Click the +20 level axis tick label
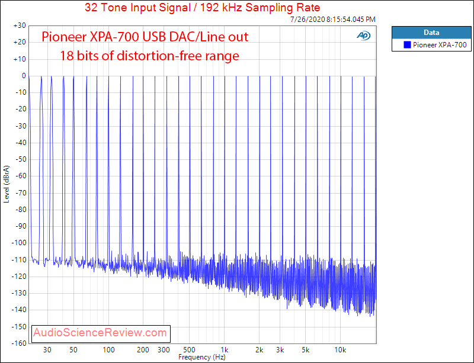The height and width of the screenshot is (363, 474). (20, 42)
